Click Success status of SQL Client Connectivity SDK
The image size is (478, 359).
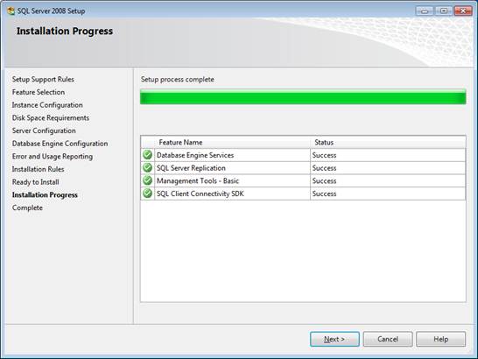(324, 194)
